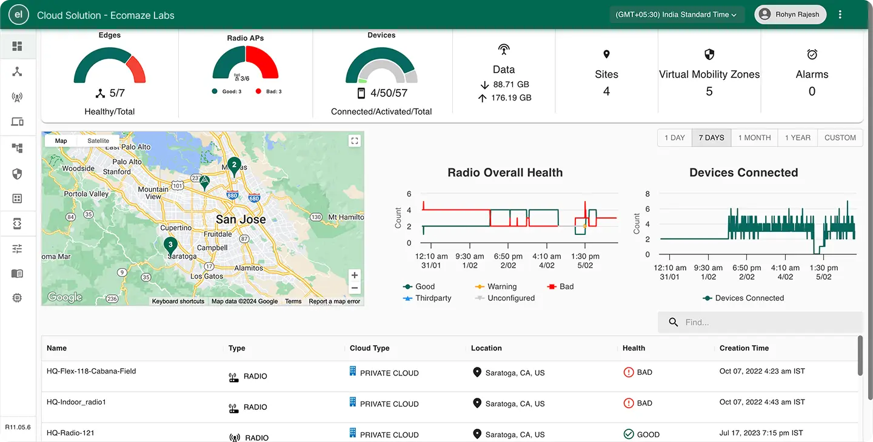Open the Rohyn Rajesh user profile button
Viewport: 873px width, 442px height.
coord(790,15)
